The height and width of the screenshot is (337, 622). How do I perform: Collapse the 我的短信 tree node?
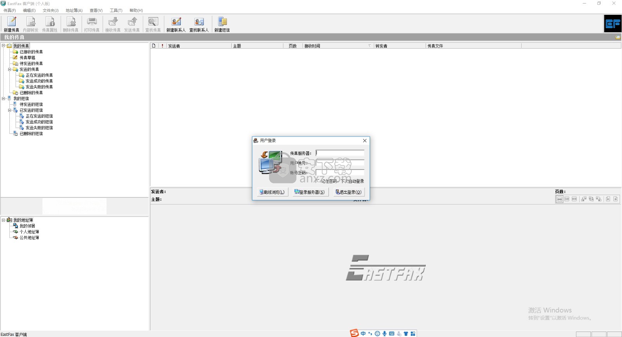[x=3, y=98]
